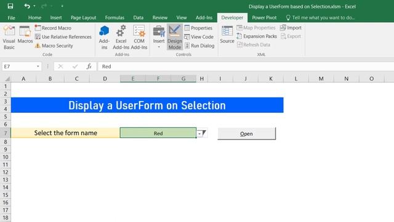This screenshot has width=394, height=222.
Task: Open control Properties
Action: click(x=198, y=28)
